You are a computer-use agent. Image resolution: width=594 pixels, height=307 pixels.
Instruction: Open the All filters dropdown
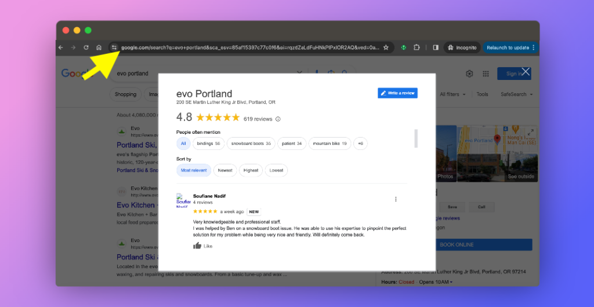pos(452,94)
